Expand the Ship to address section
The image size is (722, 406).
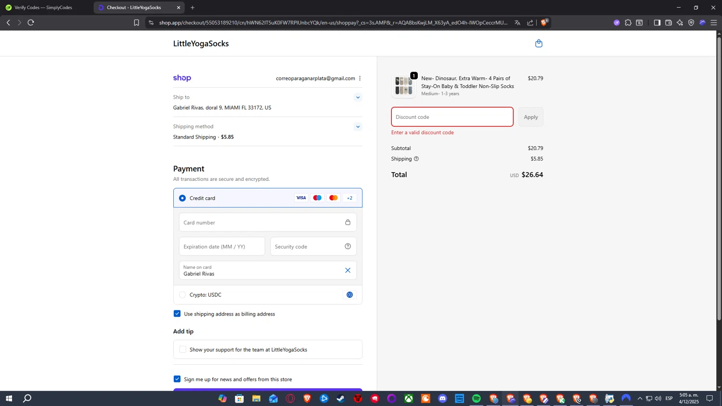tap(358, 98)
